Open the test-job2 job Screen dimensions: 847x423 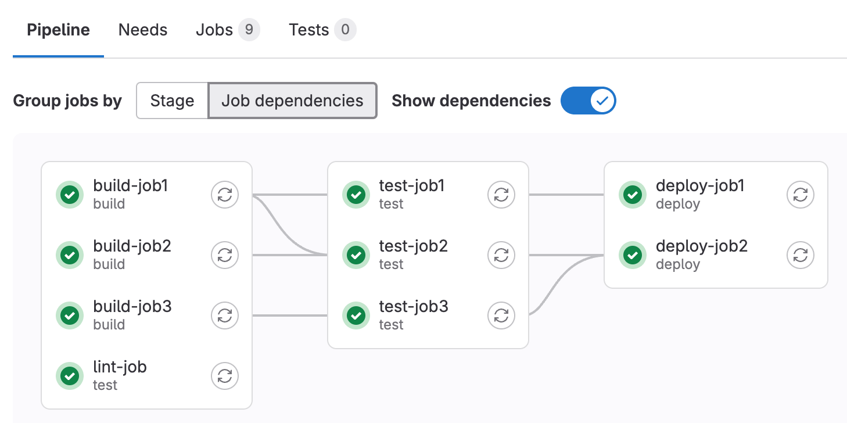413,246
